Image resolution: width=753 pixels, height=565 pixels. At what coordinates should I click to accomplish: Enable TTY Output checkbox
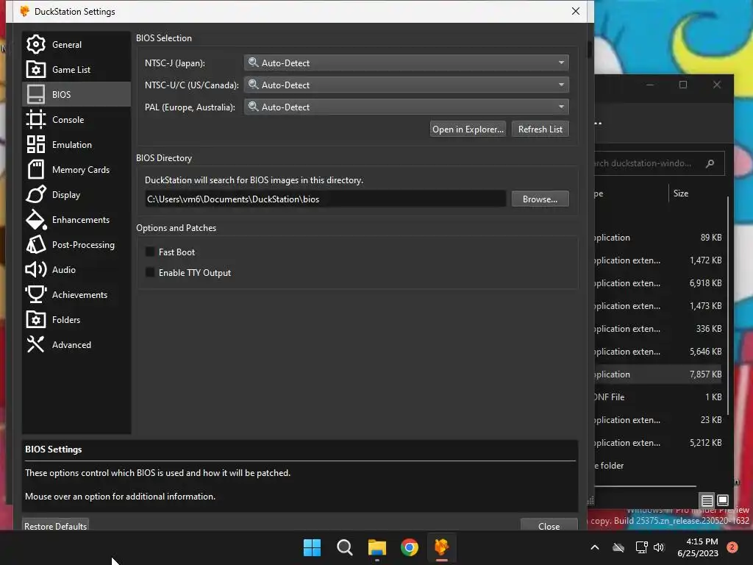(150, 272)
